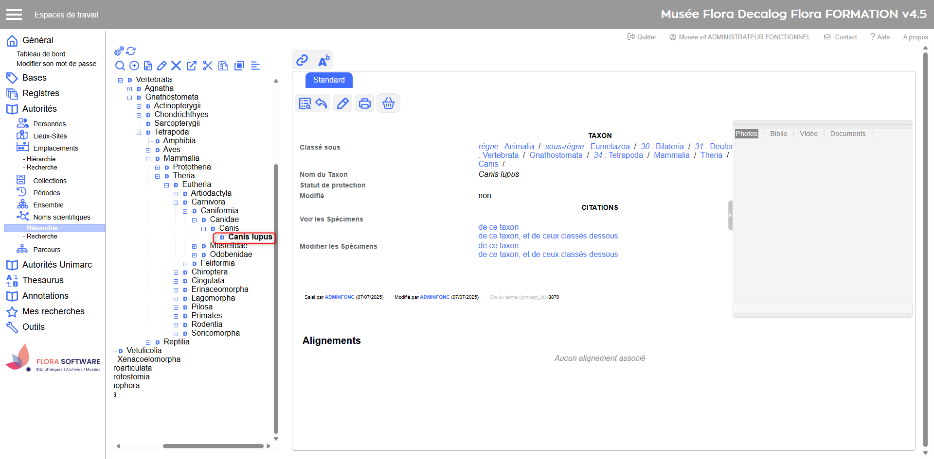Open the hamburger menu at top left
934x459 pixels.
point(14,15)
